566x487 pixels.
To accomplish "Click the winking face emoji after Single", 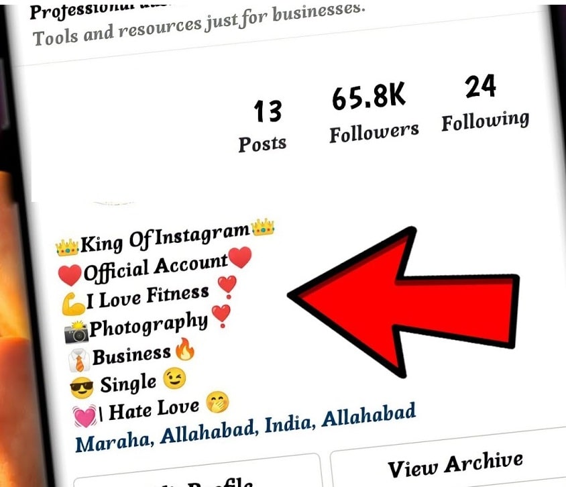I will tap(175, 378).
